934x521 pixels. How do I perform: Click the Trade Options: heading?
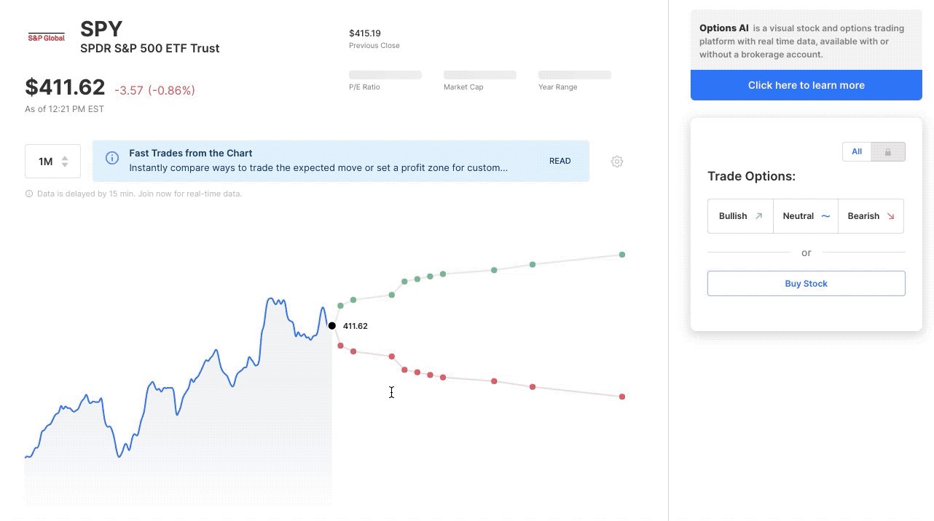tap(751, 176)
